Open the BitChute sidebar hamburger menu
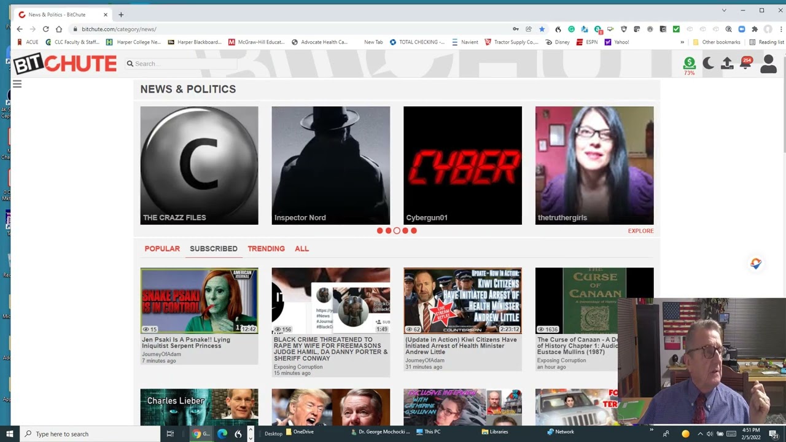 point(17,84)
